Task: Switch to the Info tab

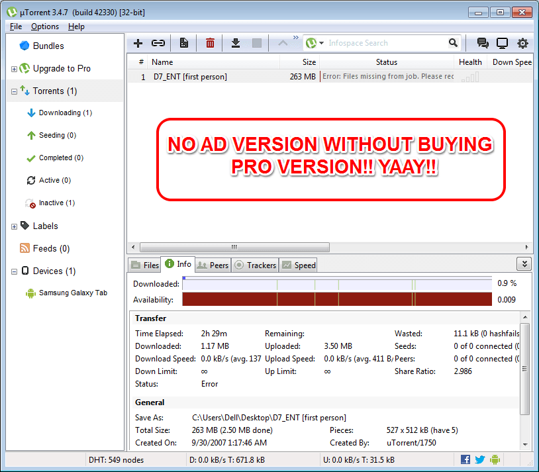Action: 178,264
